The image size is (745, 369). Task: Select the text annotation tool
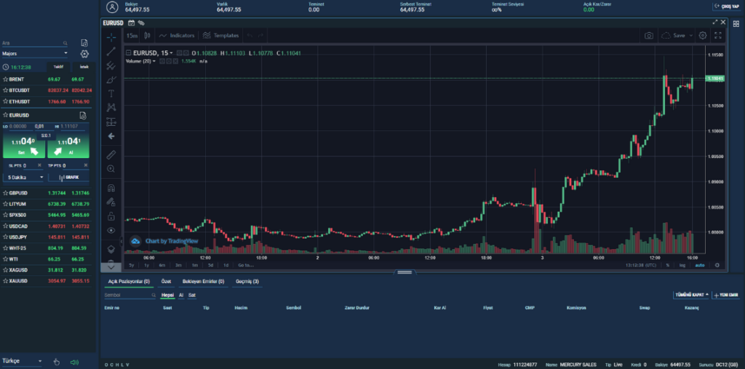coord(111,93)
